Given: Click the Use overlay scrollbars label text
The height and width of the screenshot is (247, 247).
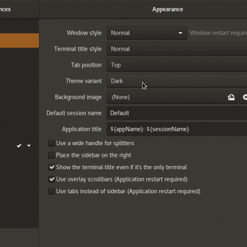Looking at the screenshot, I should pos(122,179).
